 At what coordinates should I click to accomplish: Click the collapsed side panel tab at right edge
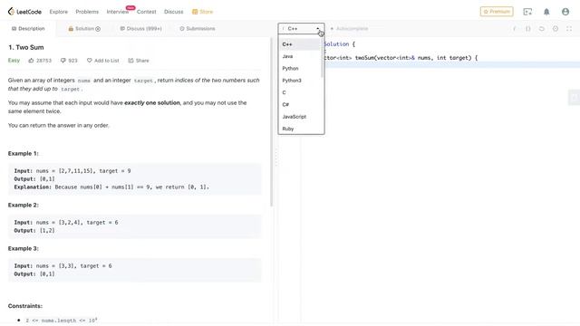[574, 98]
